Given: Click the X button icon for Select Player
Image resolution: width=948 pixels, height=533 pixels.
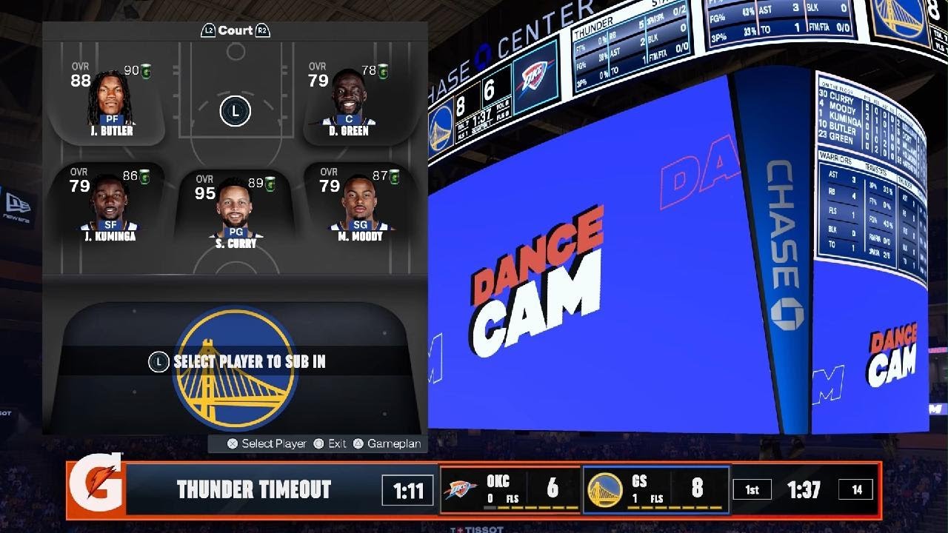Looking at the screenshot, I should pos(233,443).
